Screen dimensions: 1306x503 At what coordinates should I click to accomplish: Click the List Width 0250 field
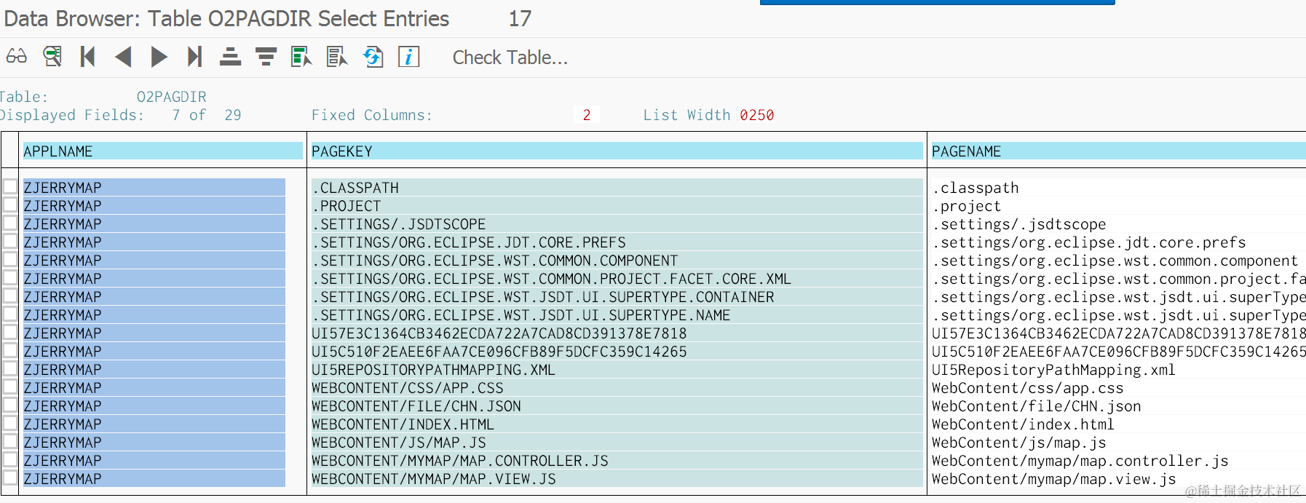tap(756, 115)
